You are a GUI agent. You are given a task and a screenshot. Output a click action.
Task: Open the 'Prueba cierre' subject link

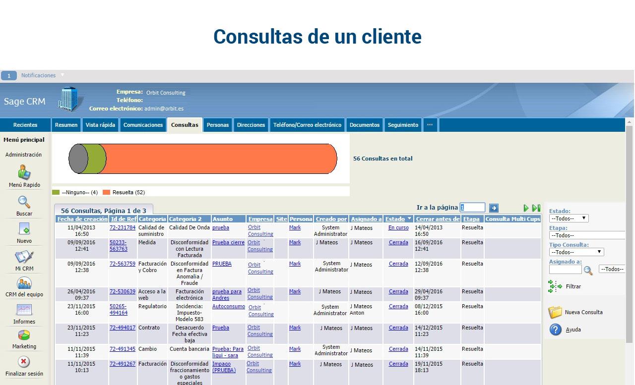(x=228, y=243)
